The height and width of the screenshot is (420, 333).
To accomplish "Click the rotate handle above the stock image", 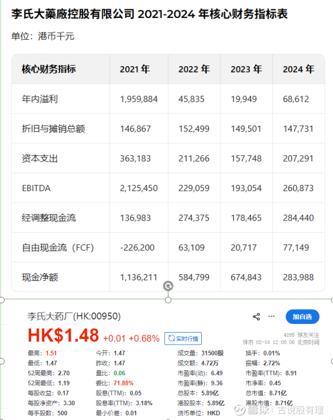I will coord(168,286).
